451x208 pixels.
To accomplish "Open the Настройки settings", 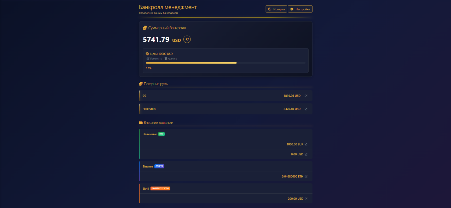I will [300, 9].
